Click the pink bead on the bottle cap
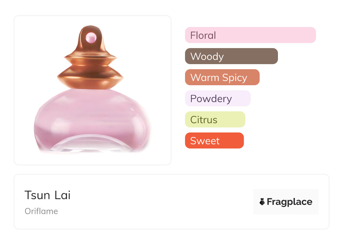 (x=91, y=37)
